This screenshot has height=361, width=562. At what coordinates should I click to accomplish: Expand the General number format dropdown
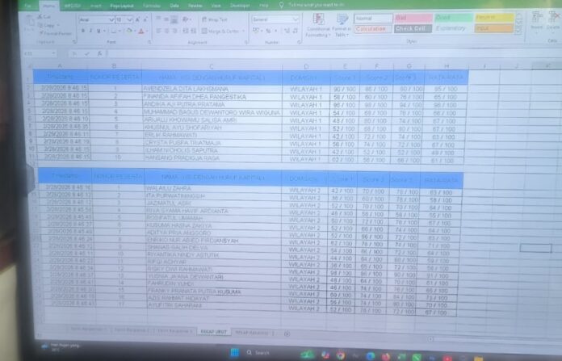pos(296,18)
